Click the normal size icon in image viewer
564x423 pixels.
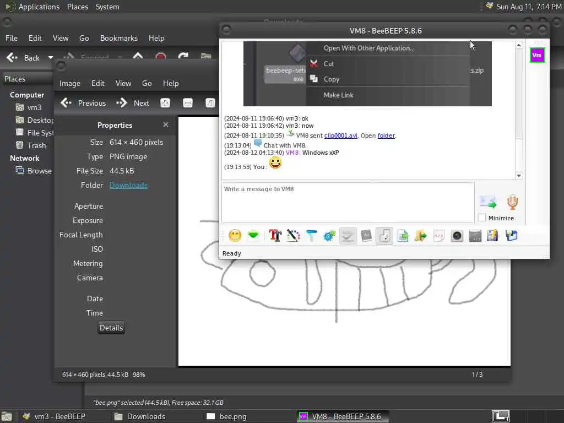pos(210,103)
